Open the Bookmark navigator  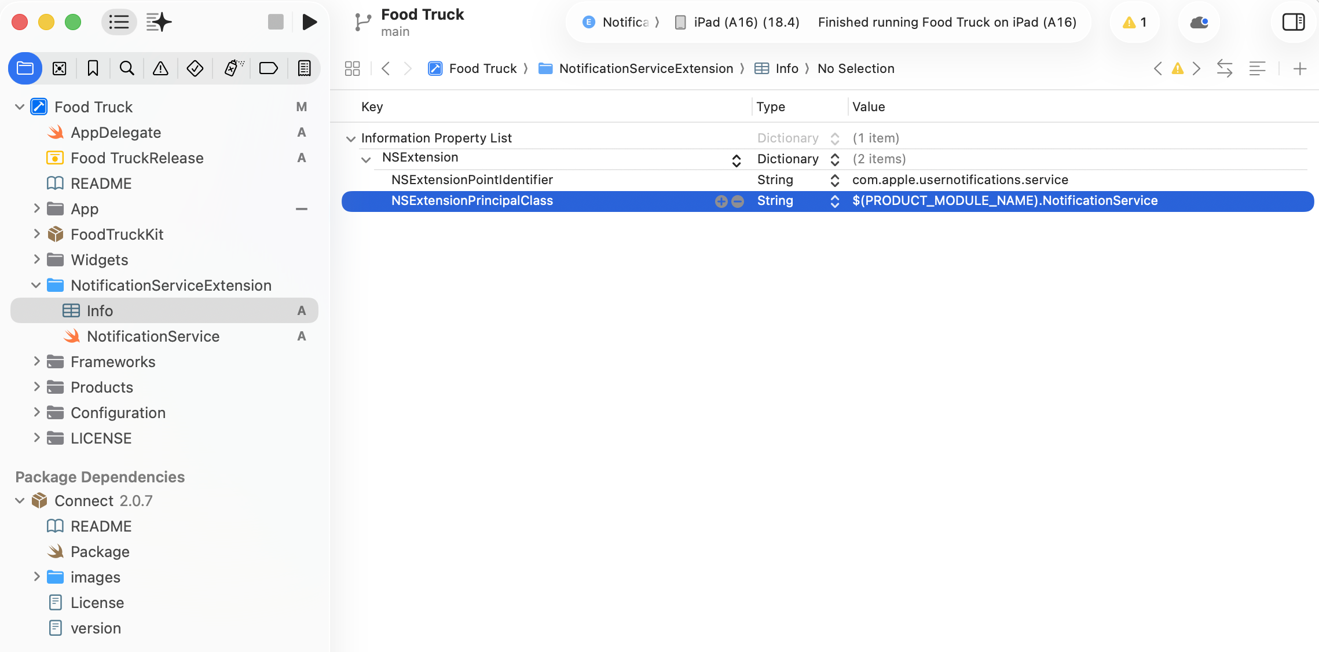point(93,68)
